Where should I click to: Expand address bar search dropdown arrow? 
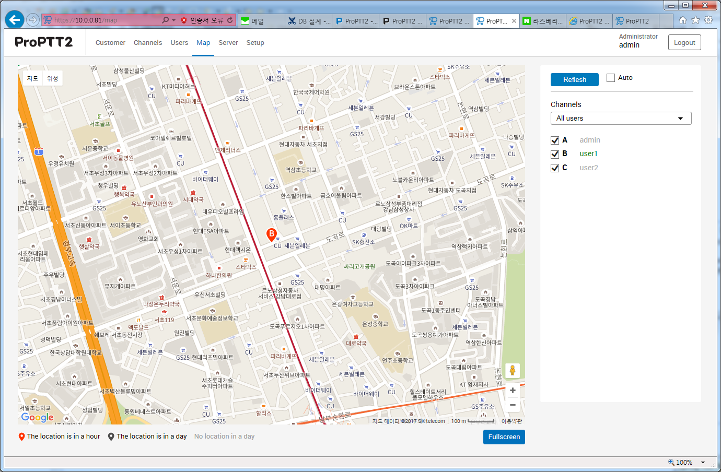pyautogui.click(x=173, y=20)
